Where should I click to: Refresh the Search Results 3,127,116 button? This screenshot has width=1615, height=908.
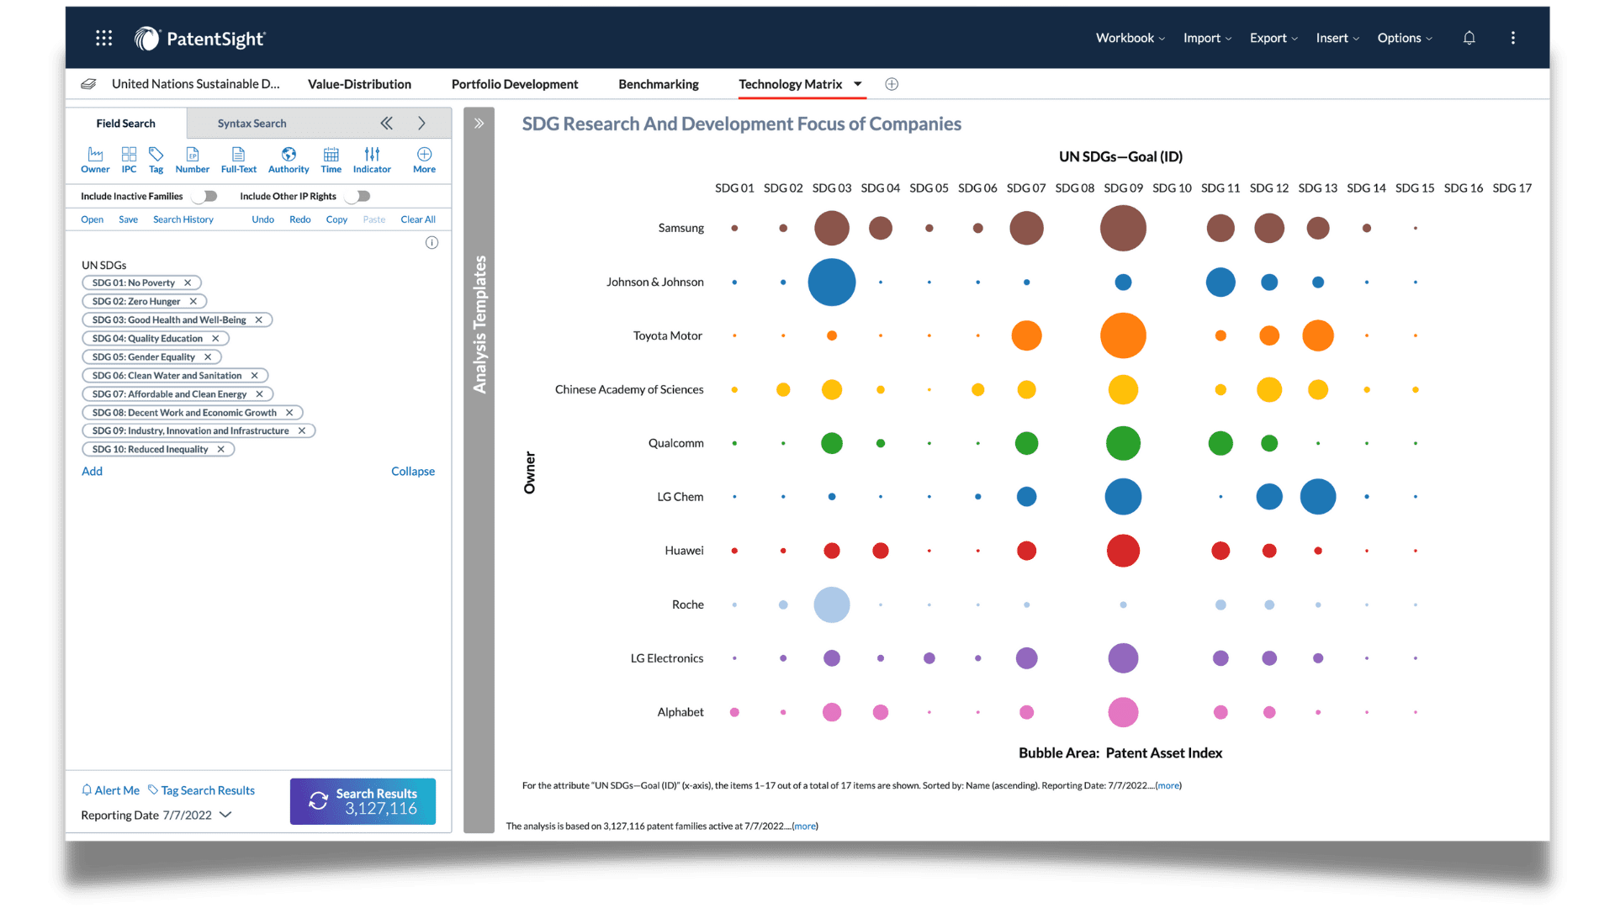[x=363, y=801]
